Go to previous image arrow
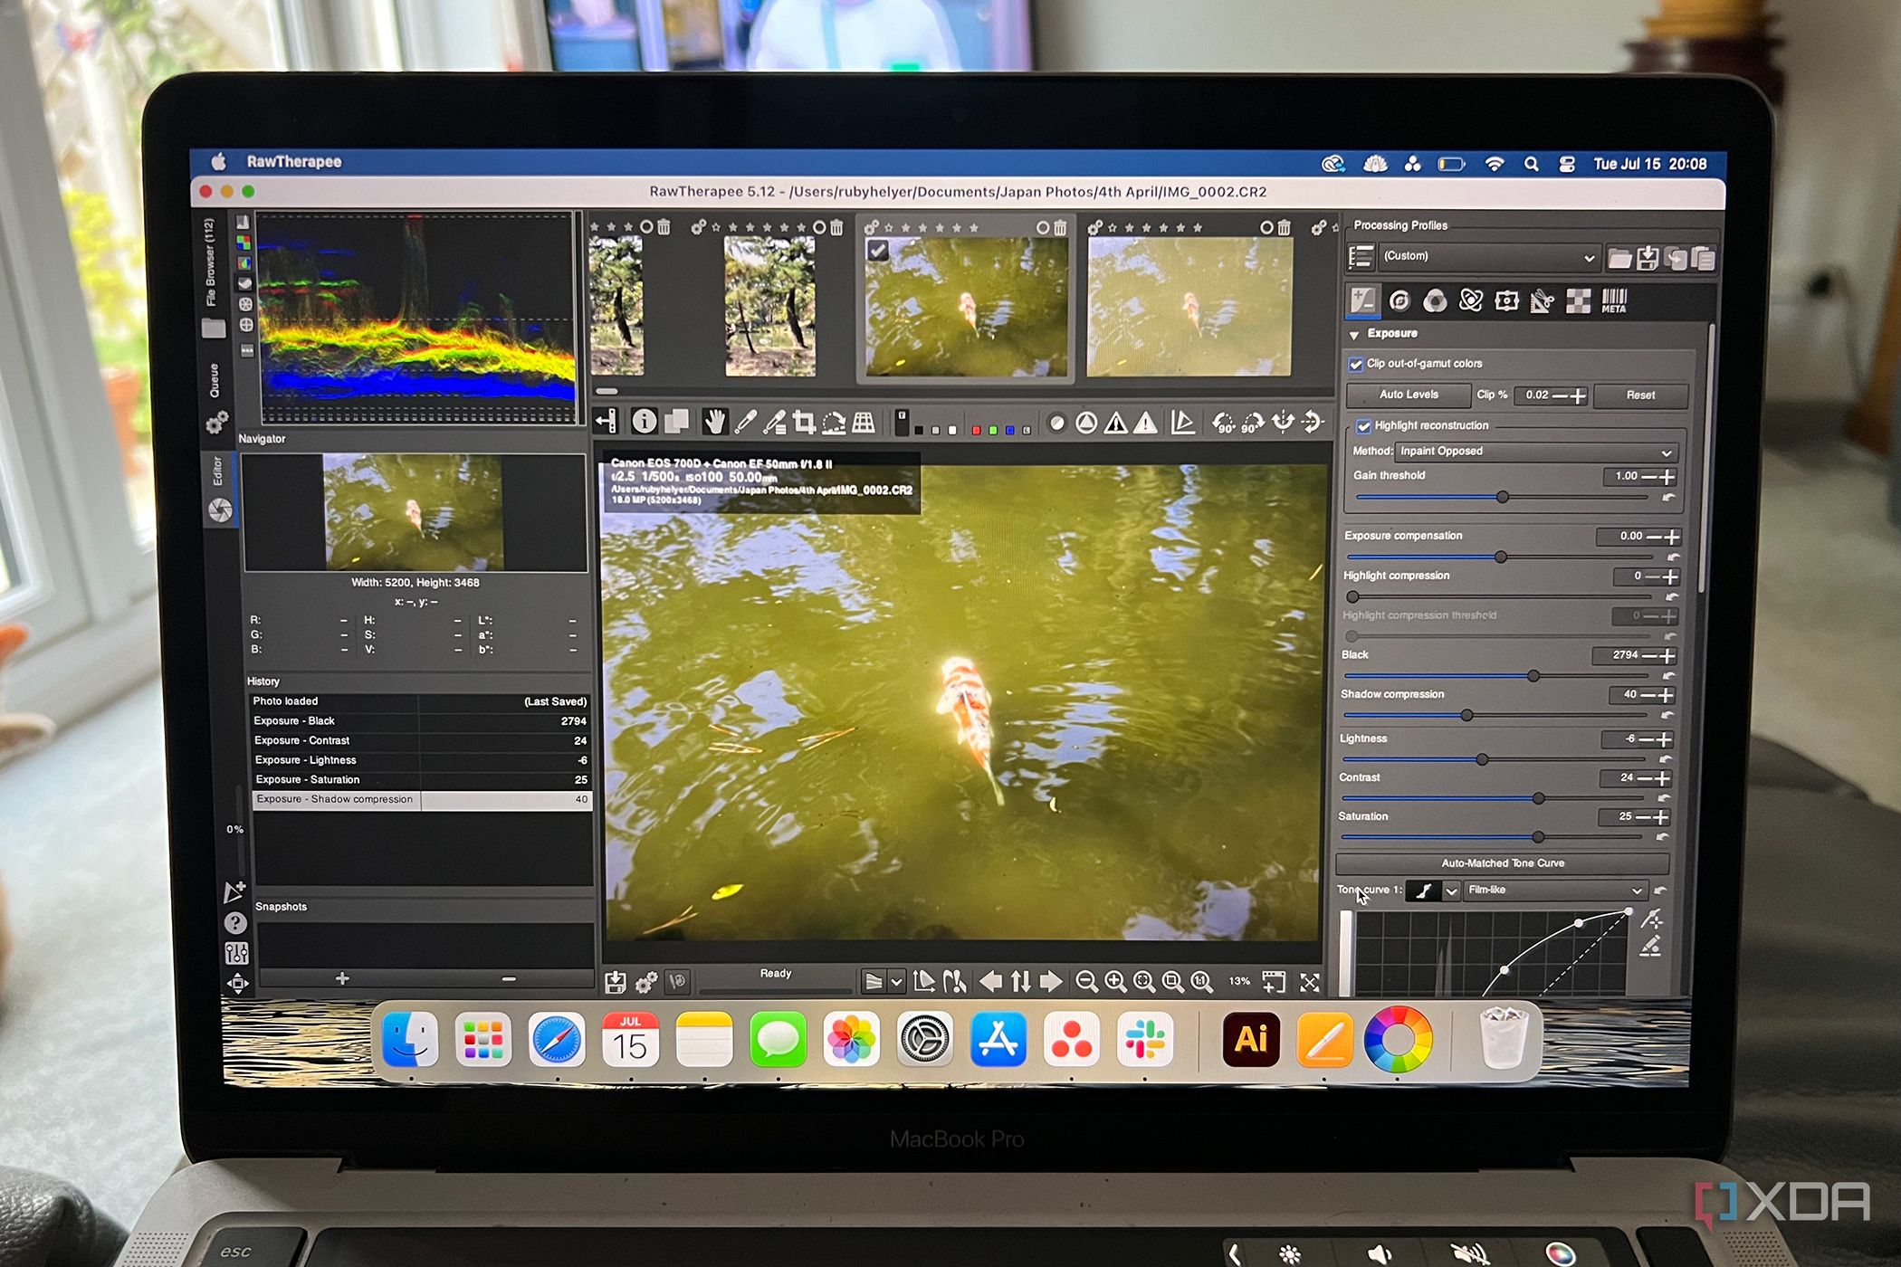 (991, 982)
